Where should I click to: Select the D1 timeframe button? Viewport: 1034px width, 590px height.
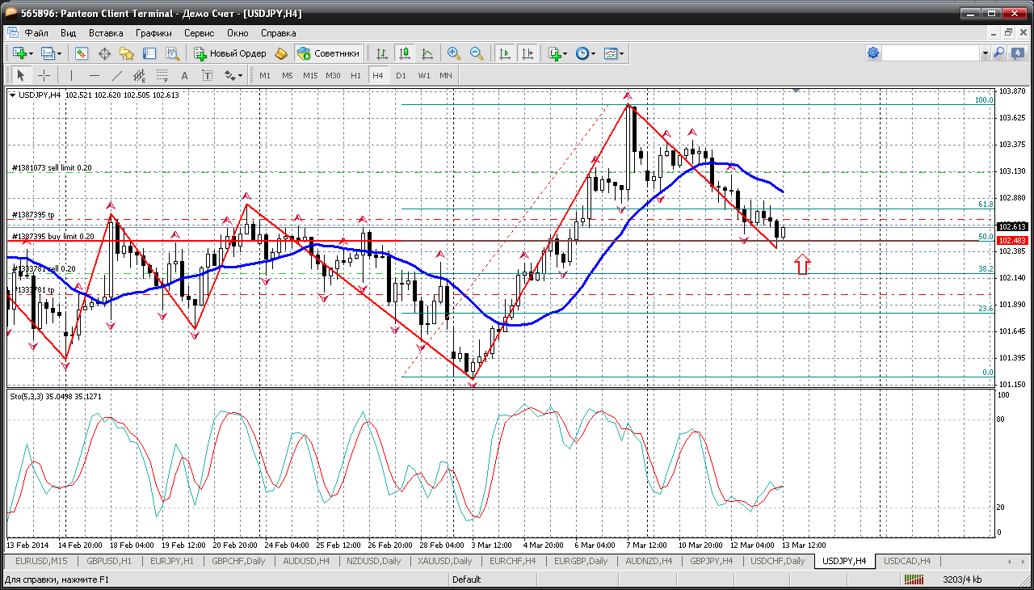point(401,75)
